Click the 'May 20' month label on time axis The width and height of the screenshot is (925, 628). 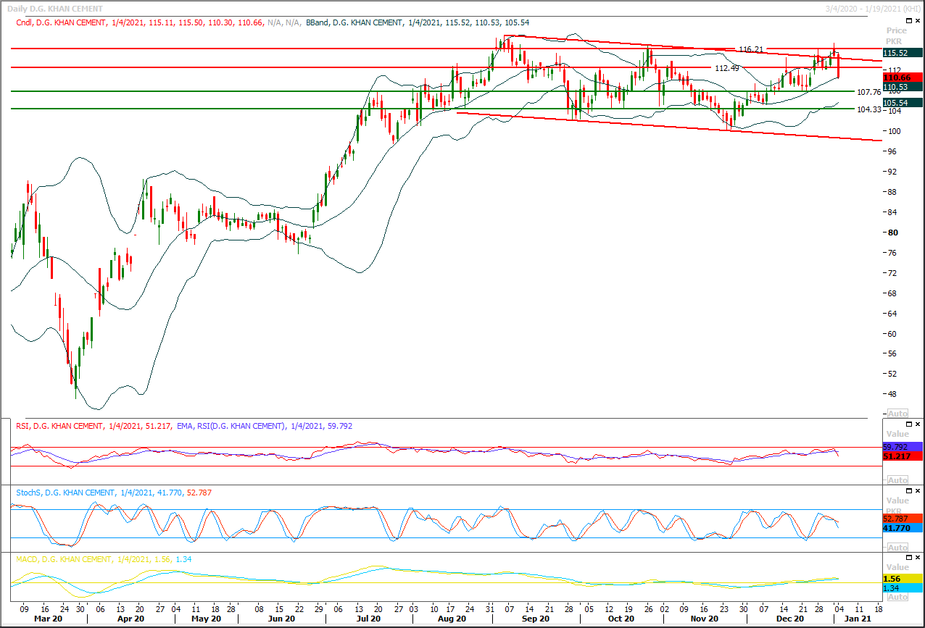[206, 620]
